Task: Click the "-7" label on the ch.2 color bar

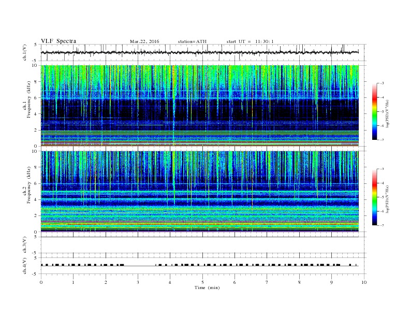Action: tap(382, 225)
